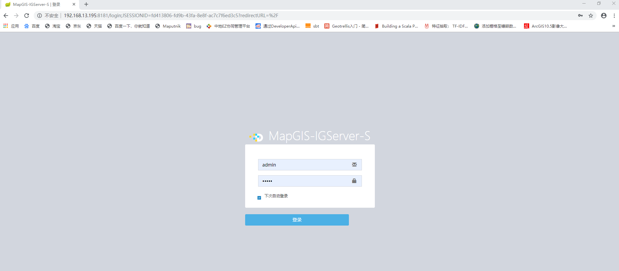The width and height of the screenshot is (619, 271).
Task: Open 通过DeveloperApi bookmark
Action: [278, 26]
